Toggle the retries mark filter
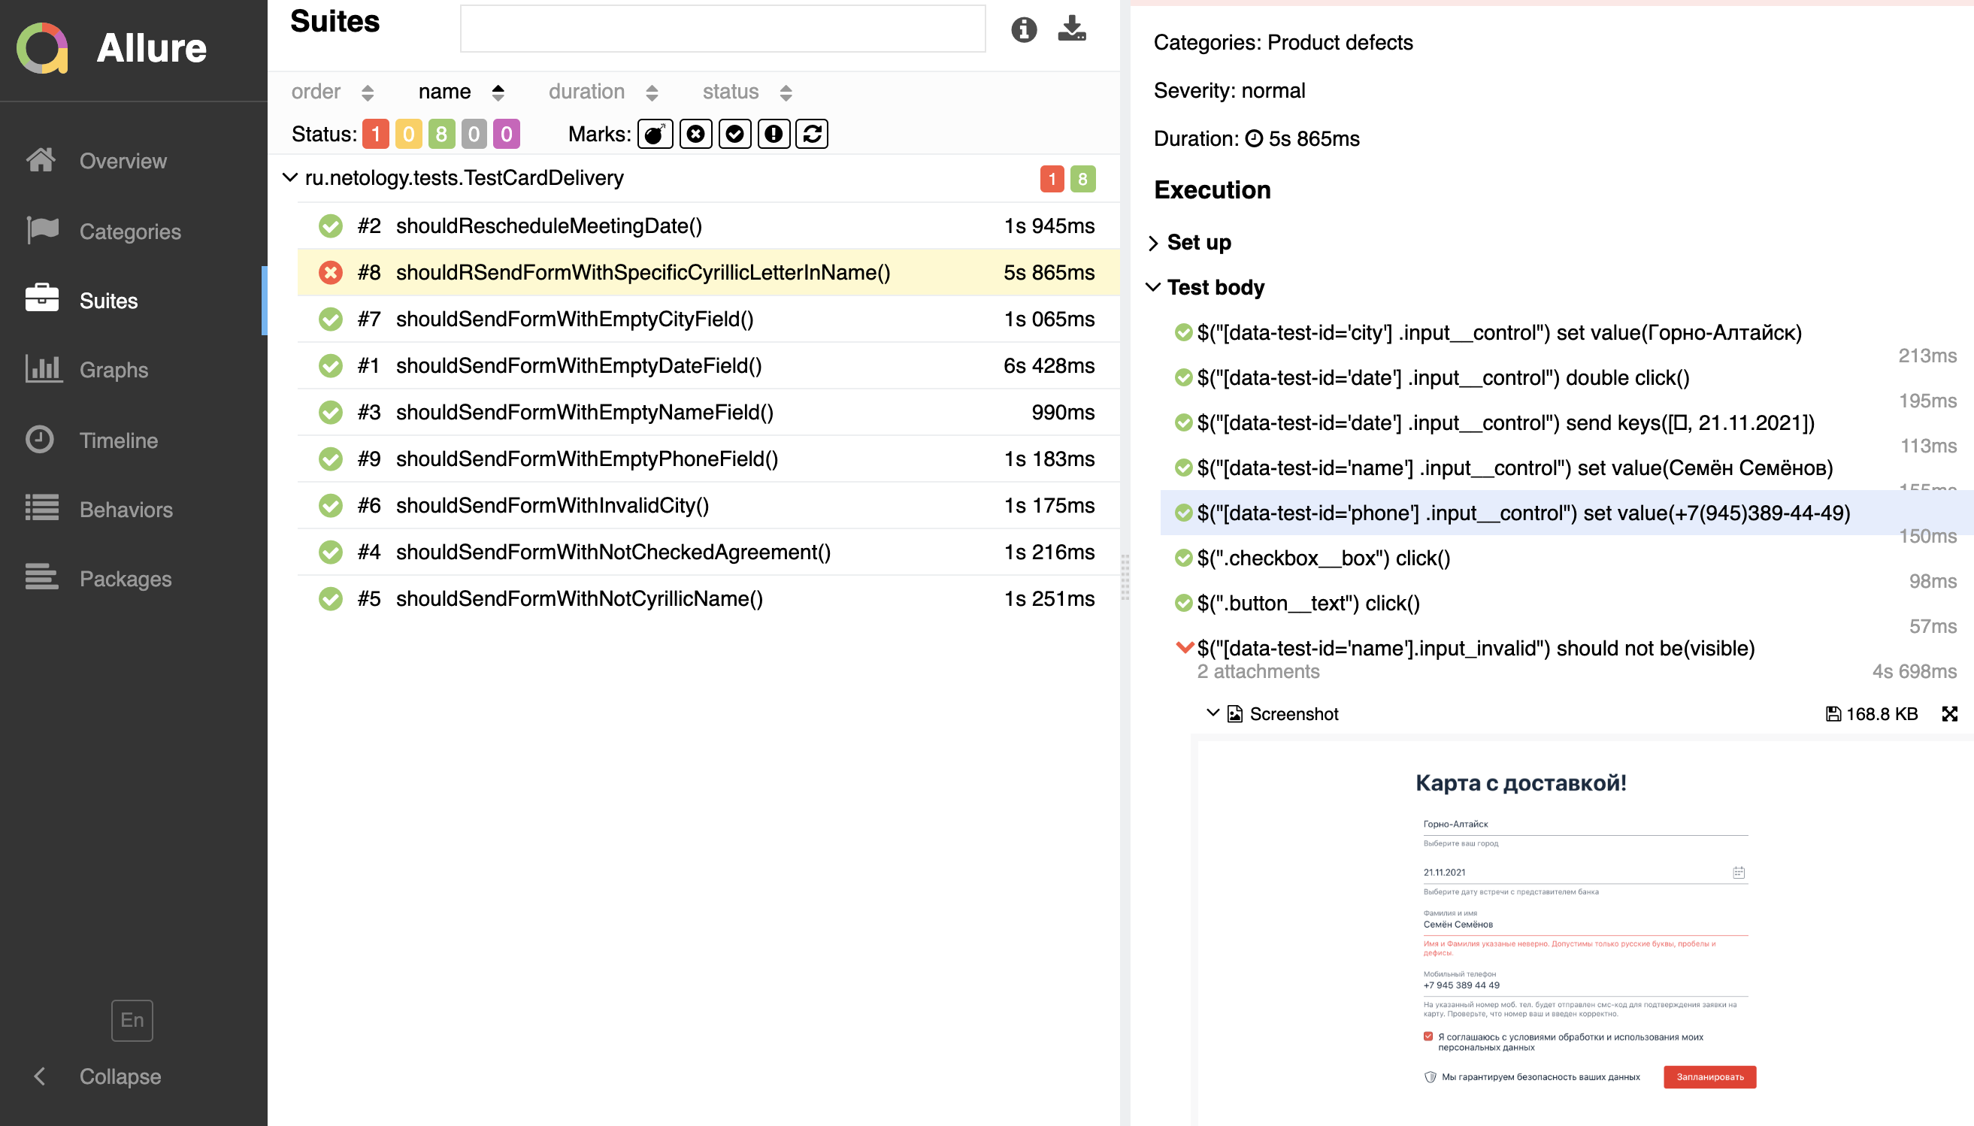This screenshot has width=1974, height=1126. pos(812,134)
